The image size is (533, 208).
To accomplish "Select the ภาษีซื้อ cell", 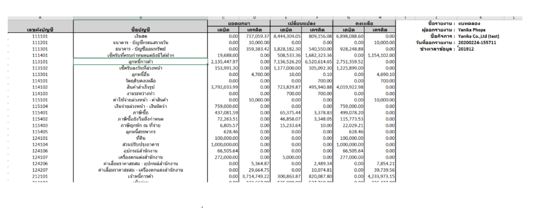I will point(141,112).
